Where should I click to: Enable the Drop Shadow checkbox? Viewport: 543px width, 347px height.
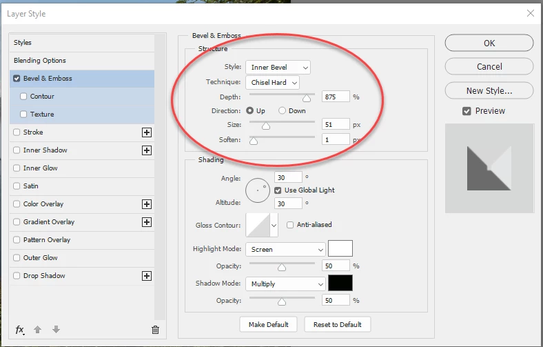click(17, 275)
